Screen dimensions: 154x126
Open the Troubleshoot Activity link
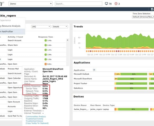pyautogui.click(x=34, y=119)
